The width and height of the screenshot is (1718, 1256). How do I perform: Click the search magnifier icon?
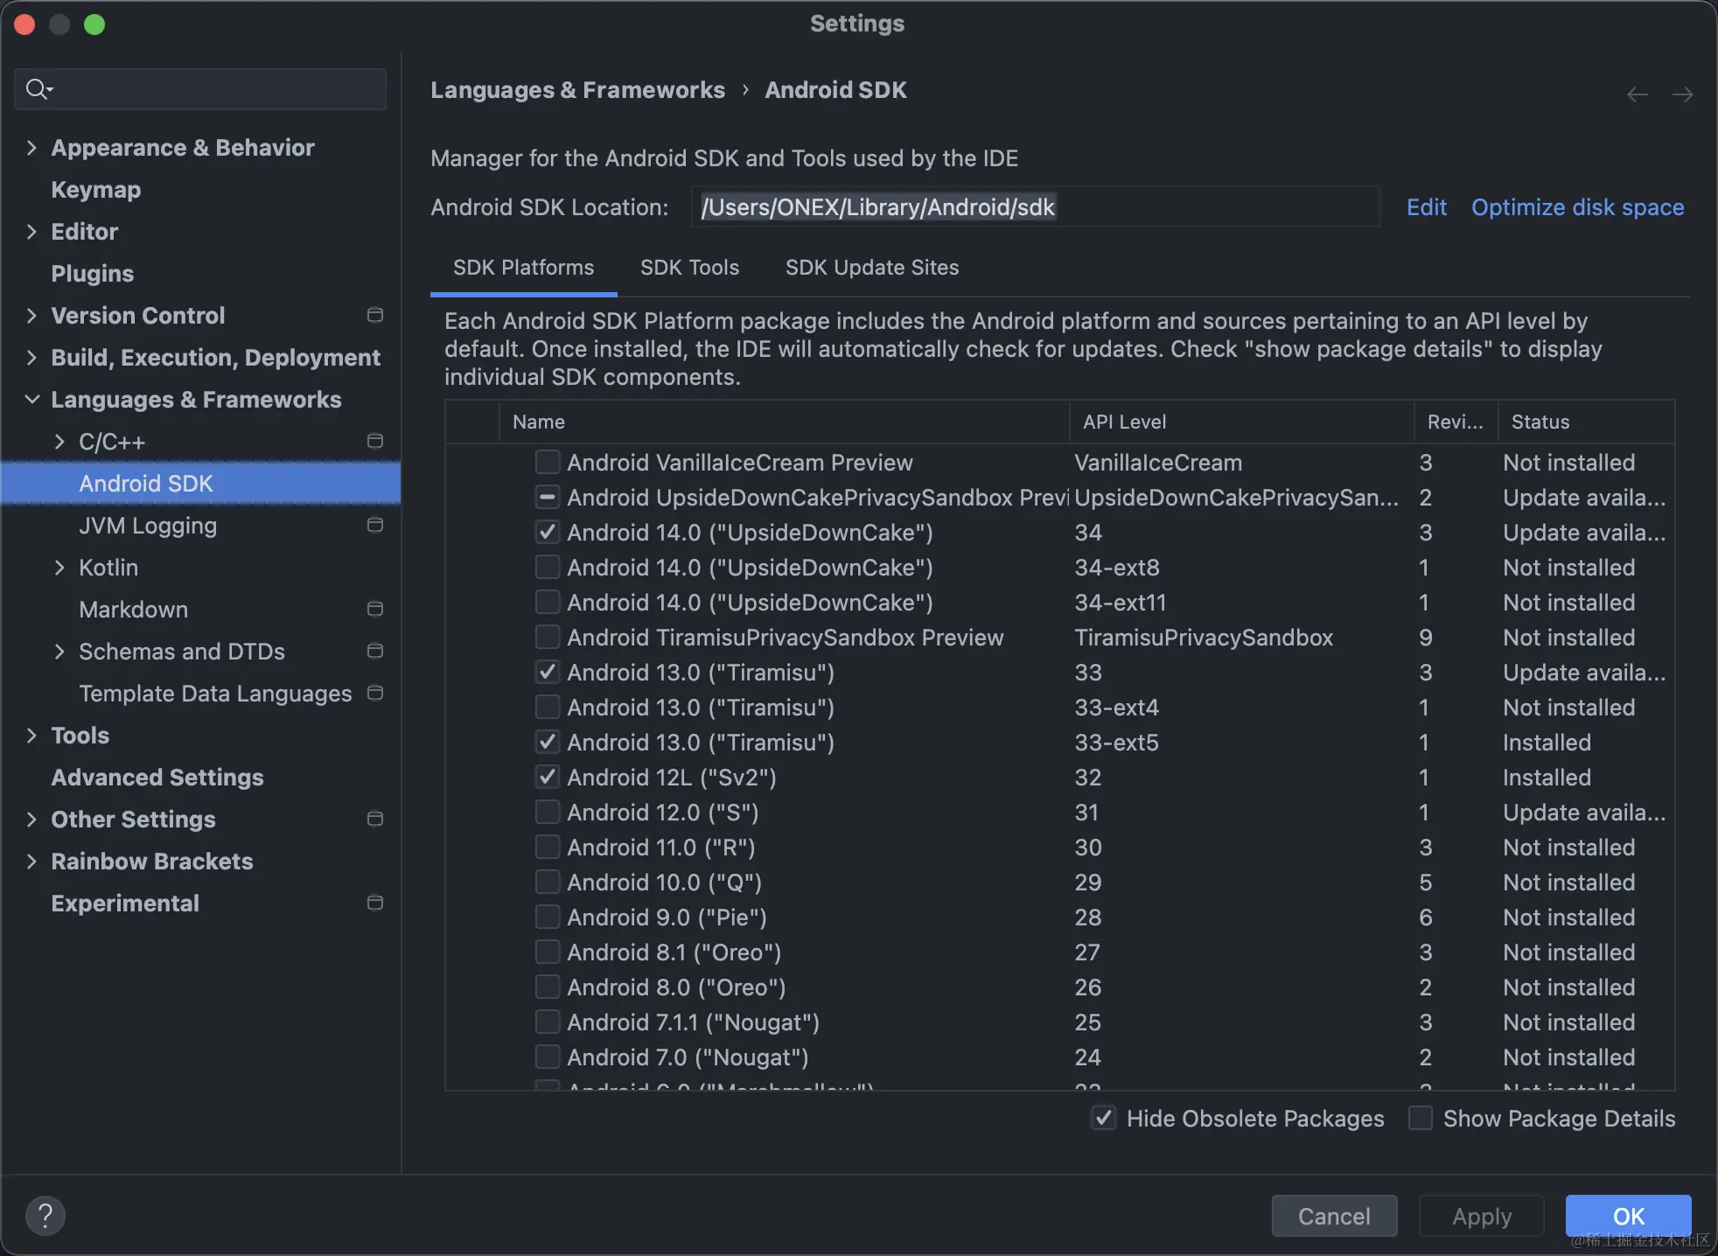click(x=38, y=89)
